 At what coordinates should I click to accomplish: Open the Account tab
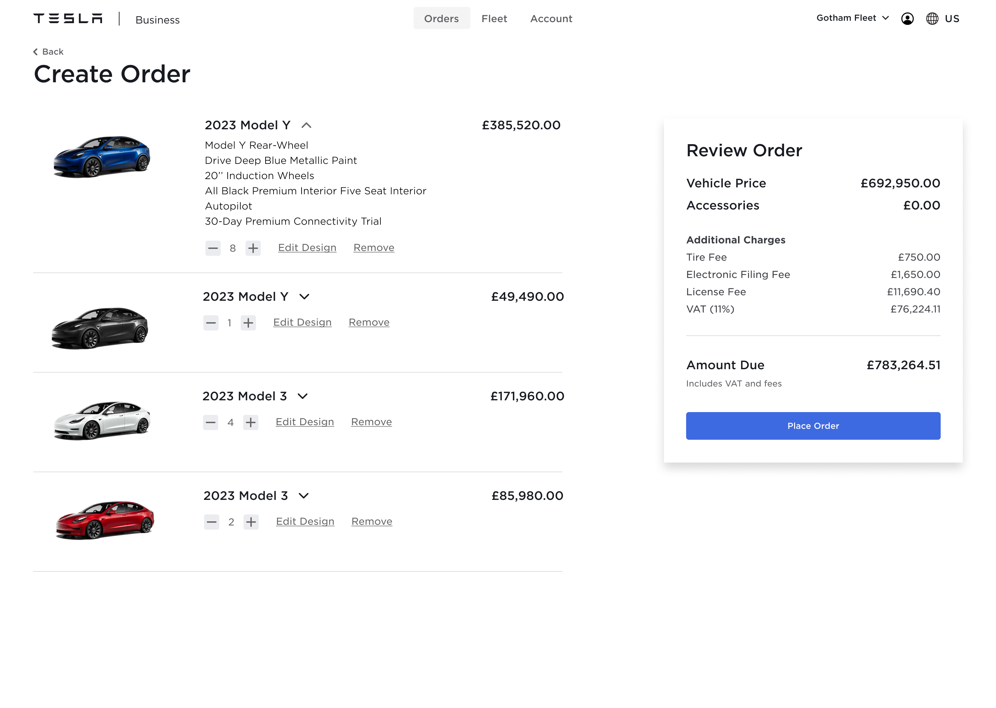(551, 19)
